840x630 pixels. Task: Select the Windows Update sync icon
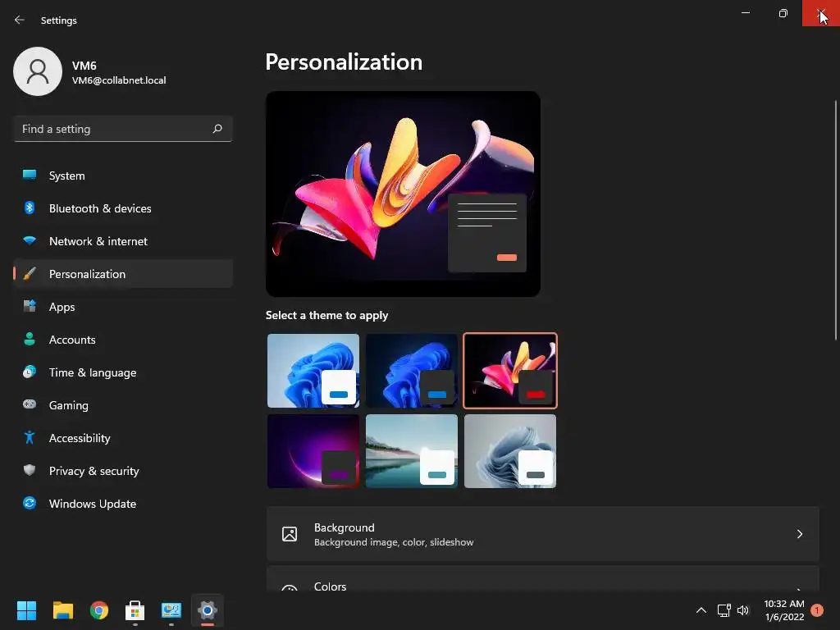pyautogui.click(x=30, y=503)
